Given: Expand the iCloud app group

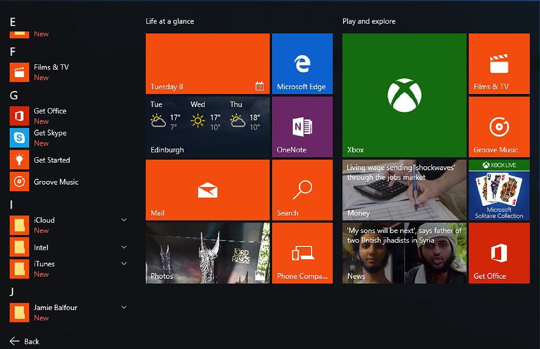Looking at the screenshot, I should point(124,220).
